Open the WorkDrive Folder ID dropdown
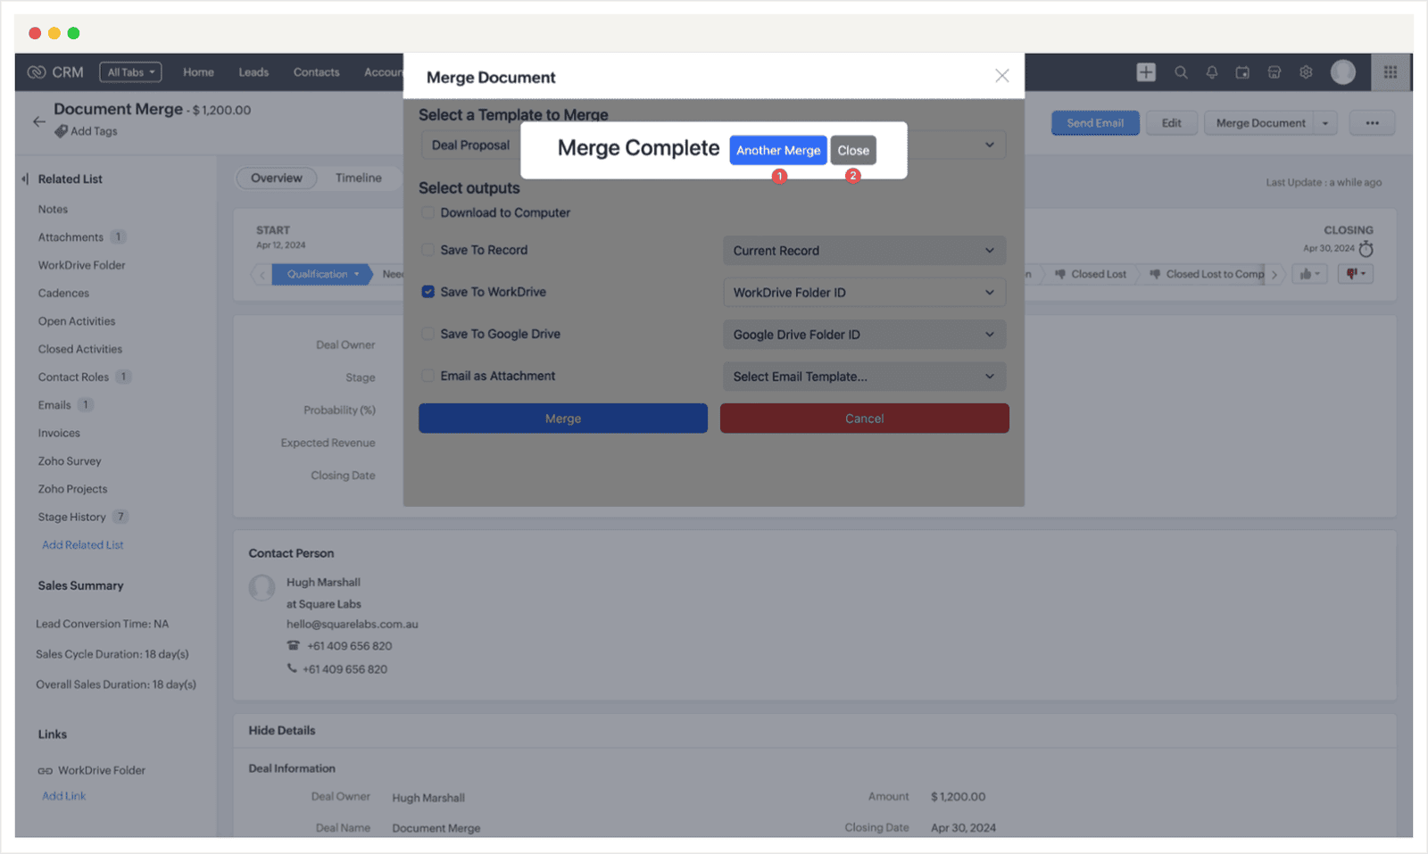 coord(864,293)
